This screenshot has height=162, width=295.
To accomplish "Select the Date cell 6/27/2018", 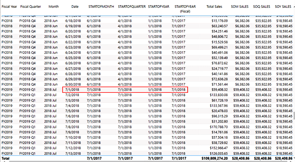I will (73, 68).
